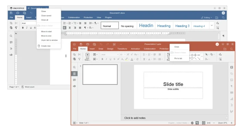The height and width of the screenshot is (132, 240).
Task: Apply Normal style in Document1 gallery
Action: [110, 26]
